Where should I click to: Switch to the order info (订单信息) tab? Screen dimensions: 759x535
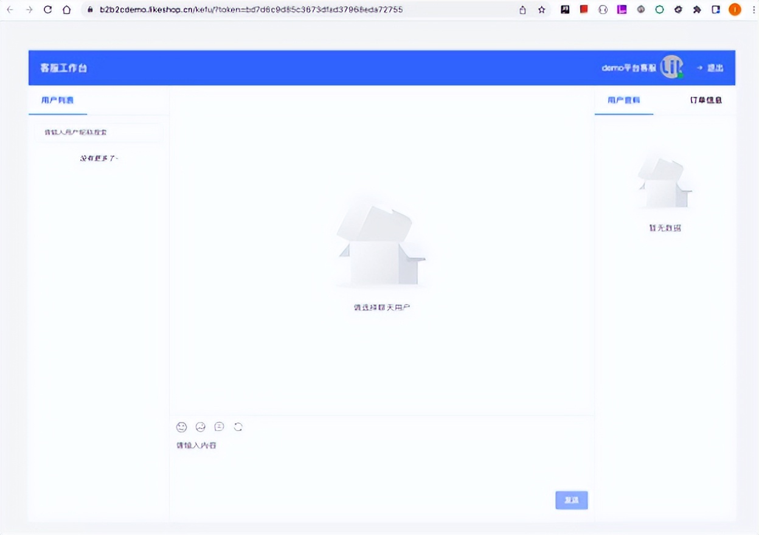click(x=706, y=100)
